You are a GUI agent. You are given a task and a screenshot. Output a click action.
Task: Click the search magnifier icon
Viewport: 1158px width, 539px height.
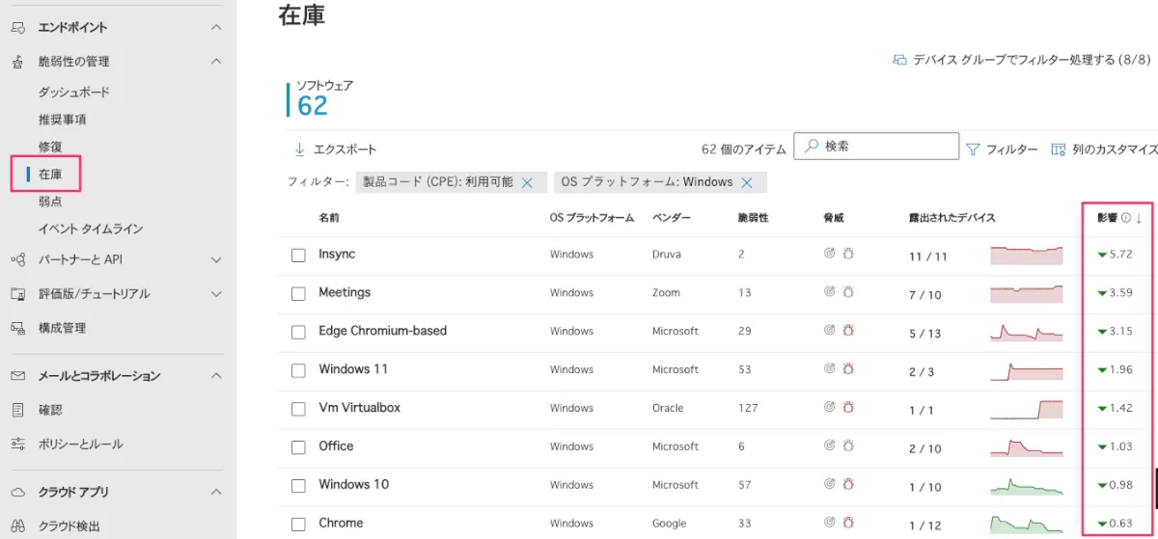pos(812,147)
